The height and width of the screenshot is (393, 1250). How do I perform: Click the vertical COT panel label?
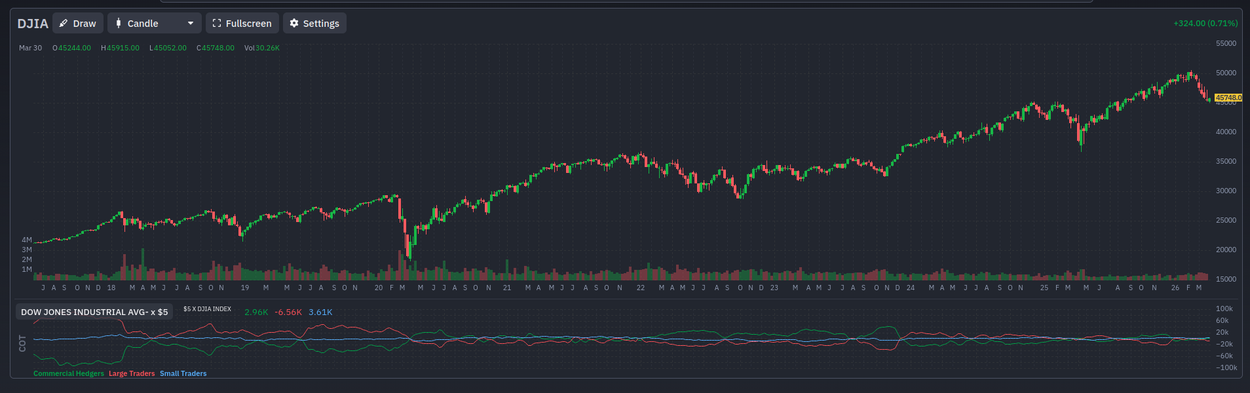[22, 343]
